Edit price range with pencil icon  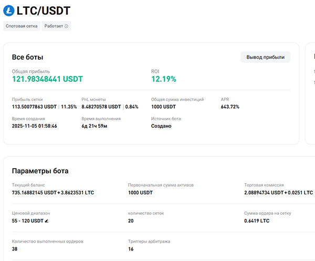tap(47, 221)
